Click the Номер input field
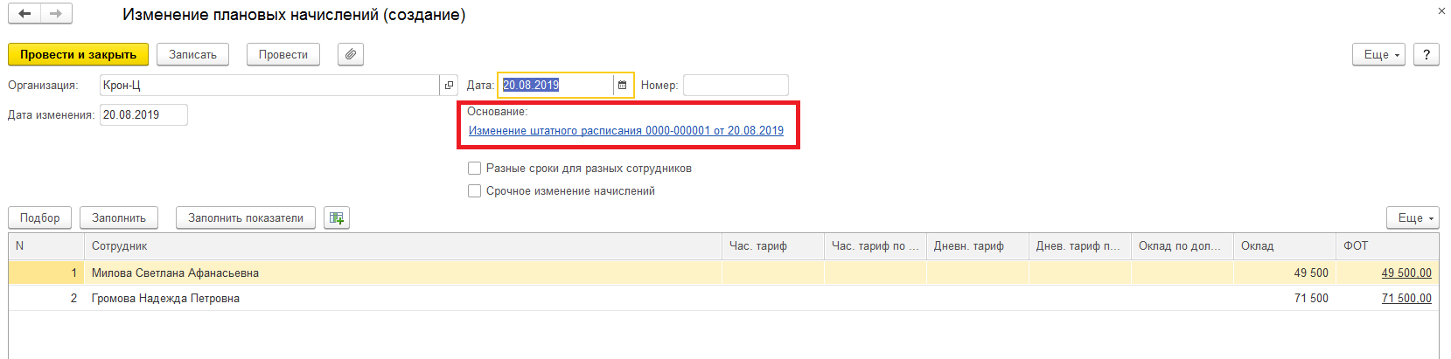 [x=736, y=85]
